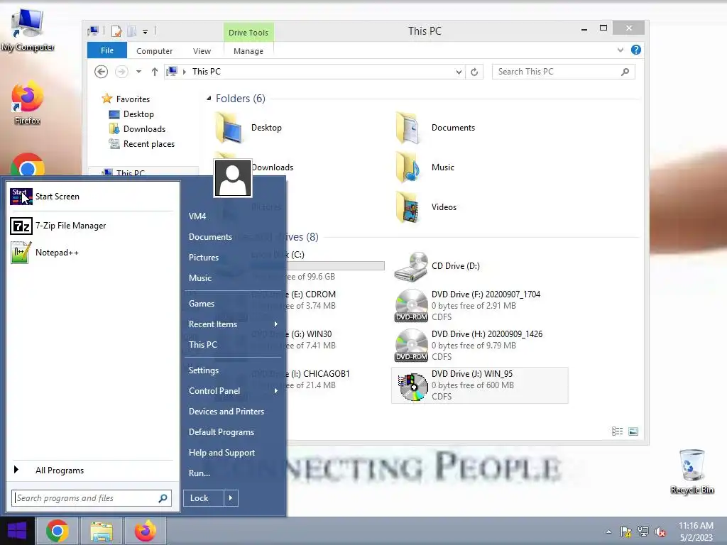Open recent locations dropdown arrow
The width and height of the screenshot is (727, 545).
138,72
